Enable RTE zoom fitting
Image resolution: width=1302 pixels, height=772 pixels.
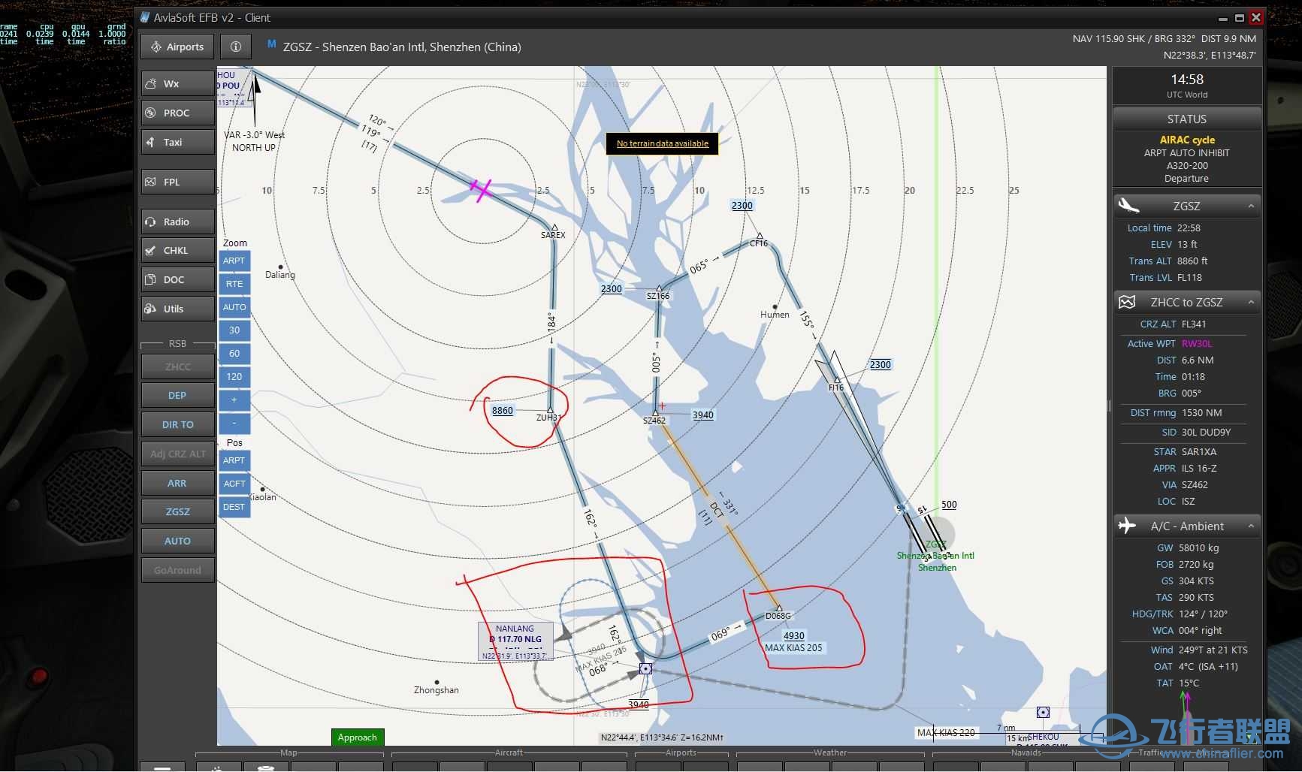(x=234, y=283)
